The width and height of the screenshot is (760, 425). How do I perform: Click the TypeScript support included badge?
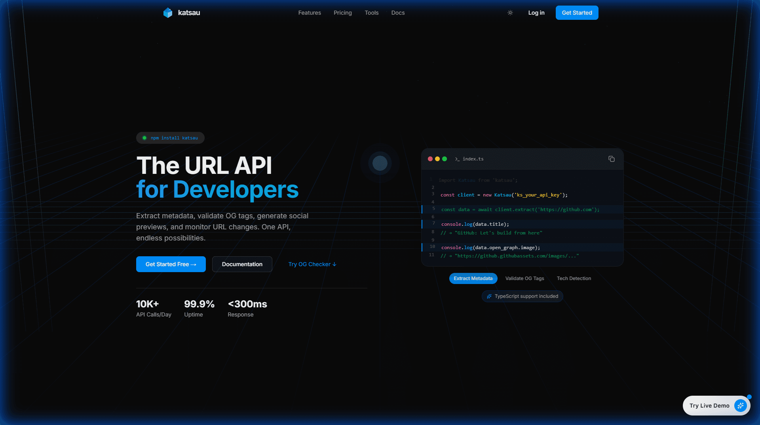[522, 296]
